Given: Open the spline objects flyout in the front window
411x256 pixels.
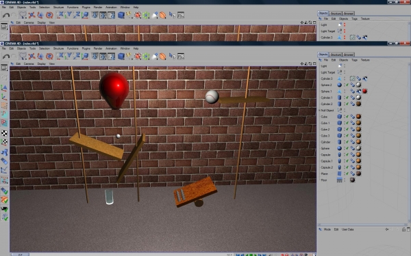Looking at the screenshot, I should (x=129, y=56).
